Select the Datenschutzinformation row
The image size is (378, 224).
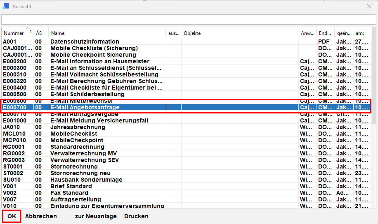tap(85, 42)
